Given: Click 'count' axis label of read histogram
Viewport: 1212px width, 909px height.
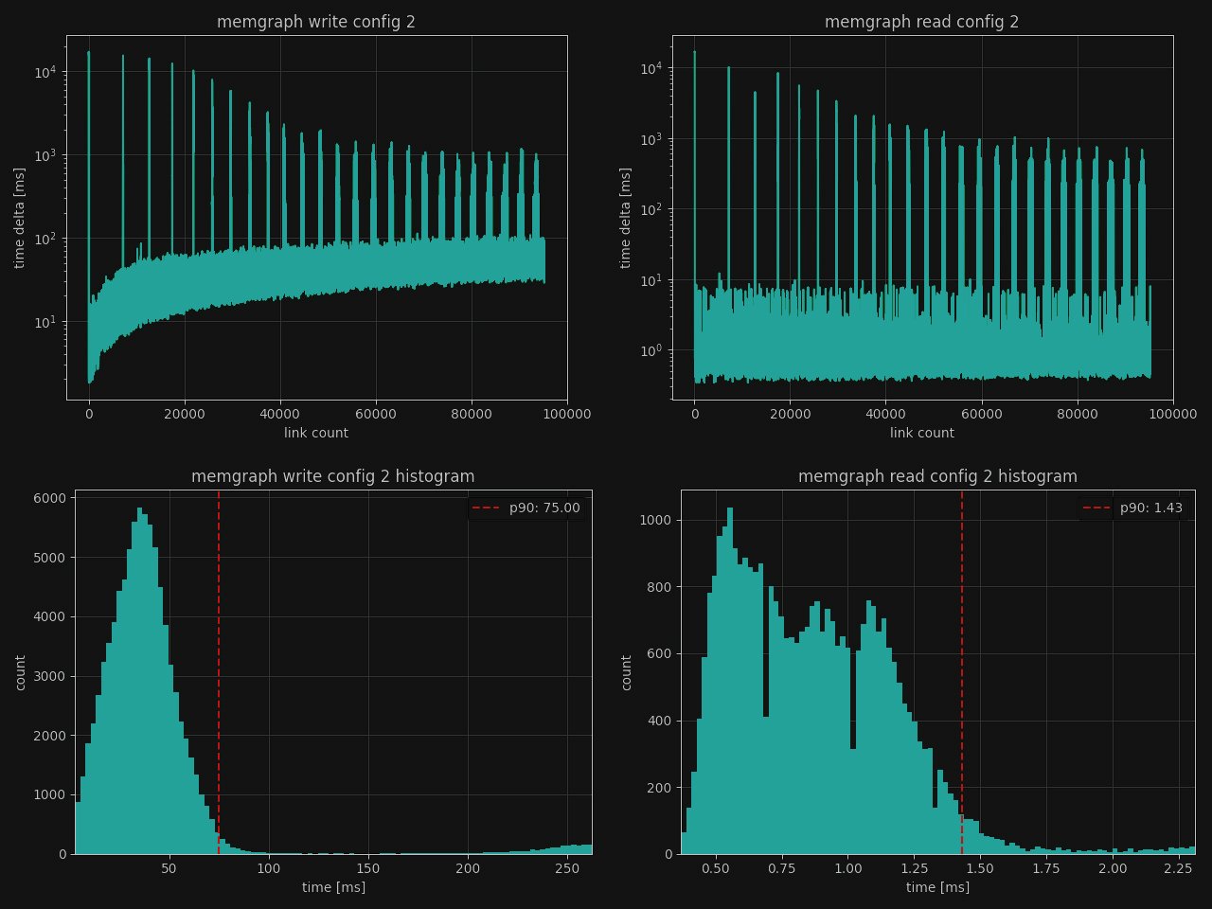Looking at the screenshot, I should pyautogui.click(x=626, y=671).
